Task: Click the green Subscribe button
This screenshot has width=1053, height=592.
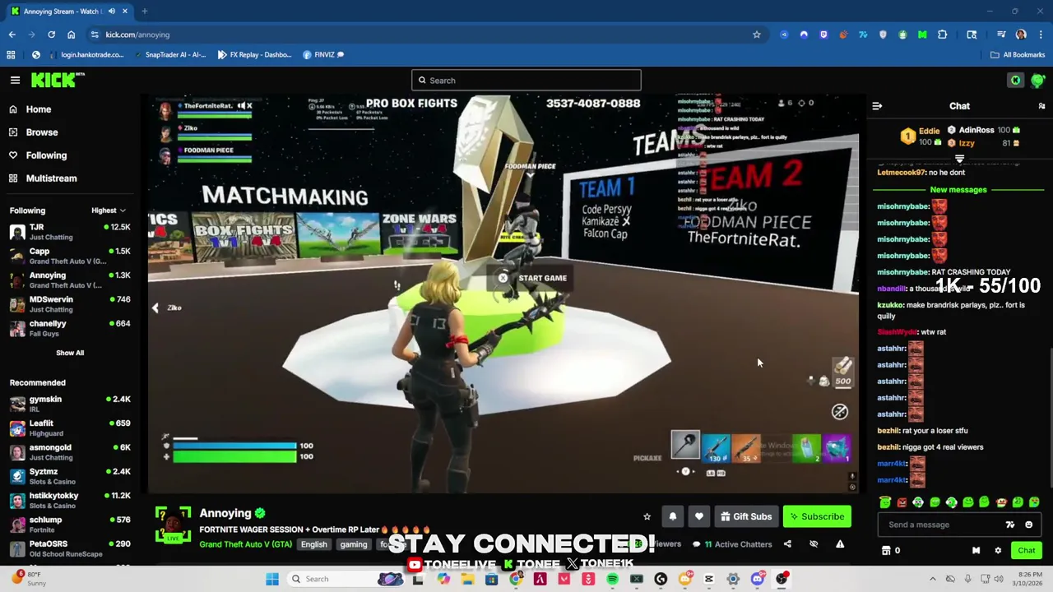Action: coord(817,516)
